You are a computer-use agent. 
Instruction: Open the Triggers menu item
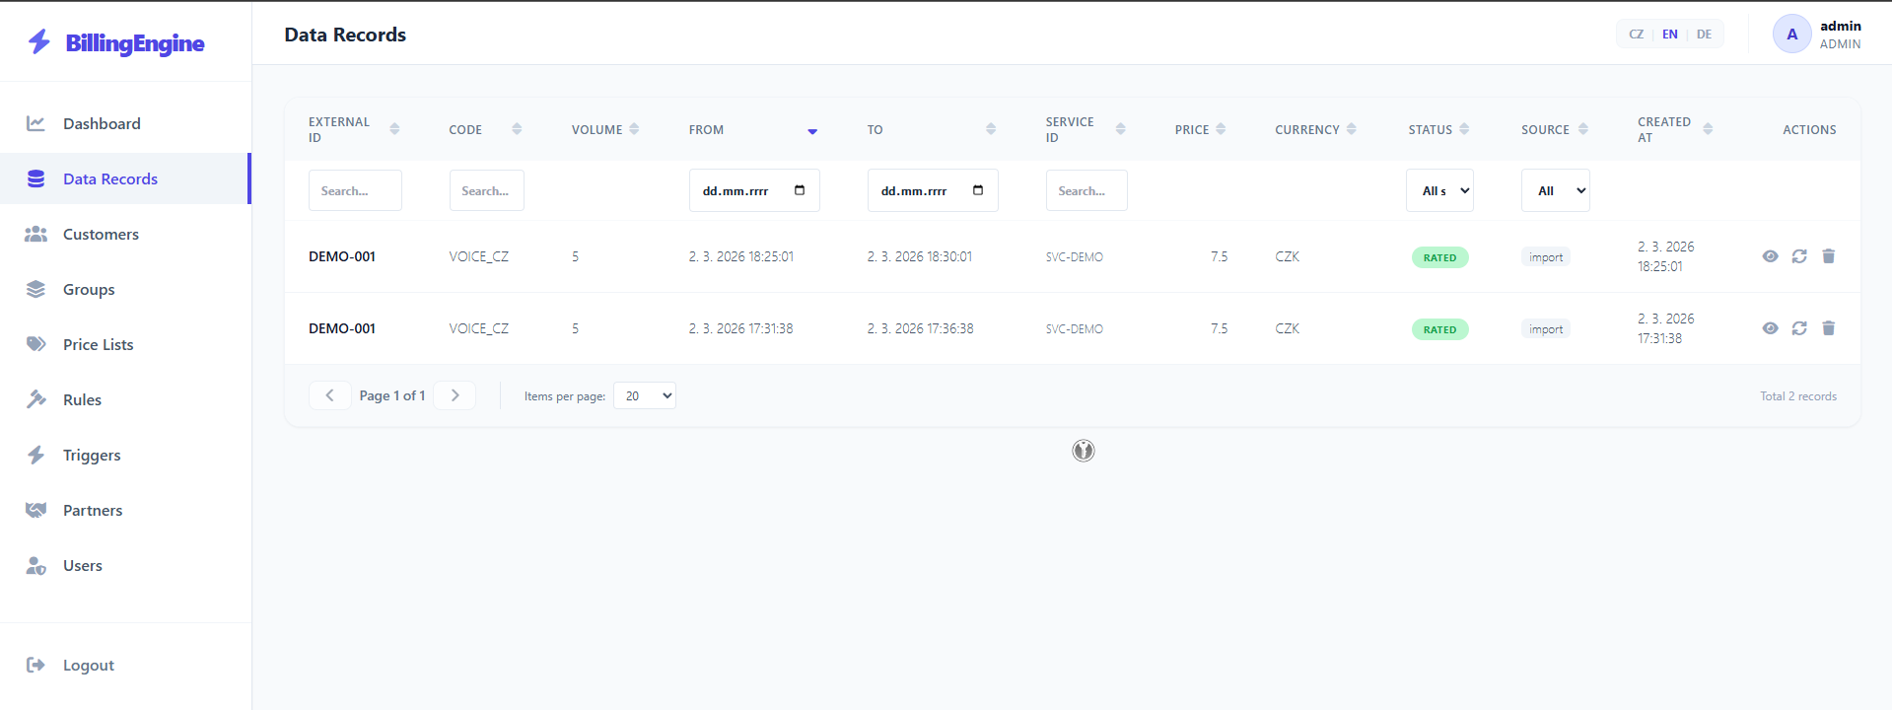point(125,455)
